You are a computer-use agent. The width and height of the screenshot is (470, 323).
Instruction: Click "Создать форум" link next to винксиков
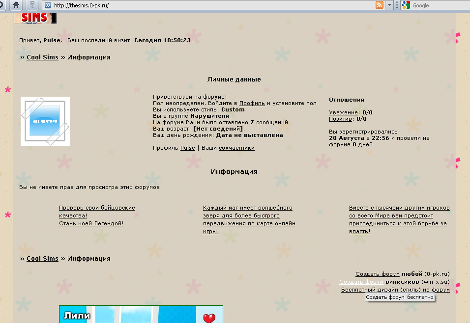[361, 282]
